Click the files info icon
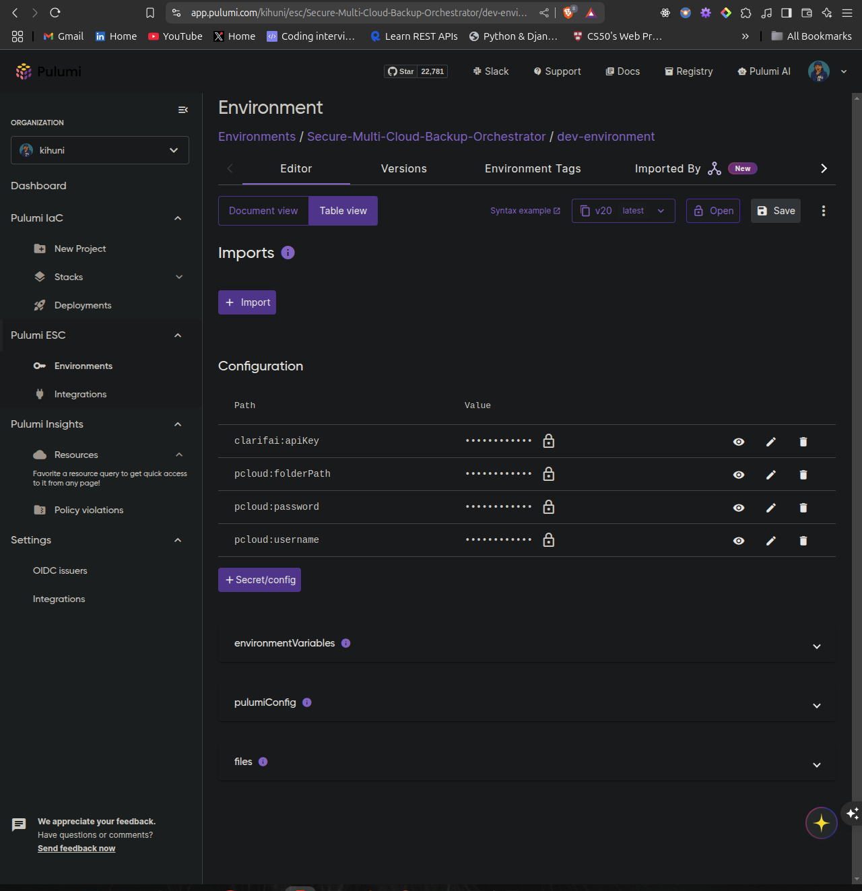Screen dimensions: 862x891 263,762
